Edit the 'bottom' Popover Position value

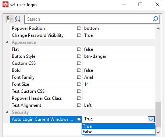(x=119, y=28)
